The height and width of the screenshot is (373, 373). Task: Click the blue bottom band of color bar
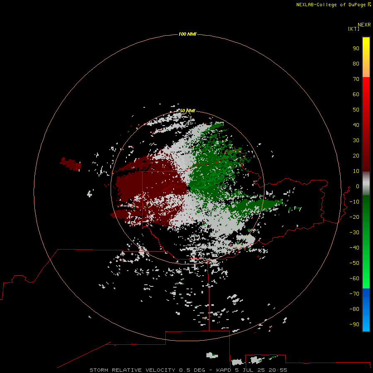366,310
